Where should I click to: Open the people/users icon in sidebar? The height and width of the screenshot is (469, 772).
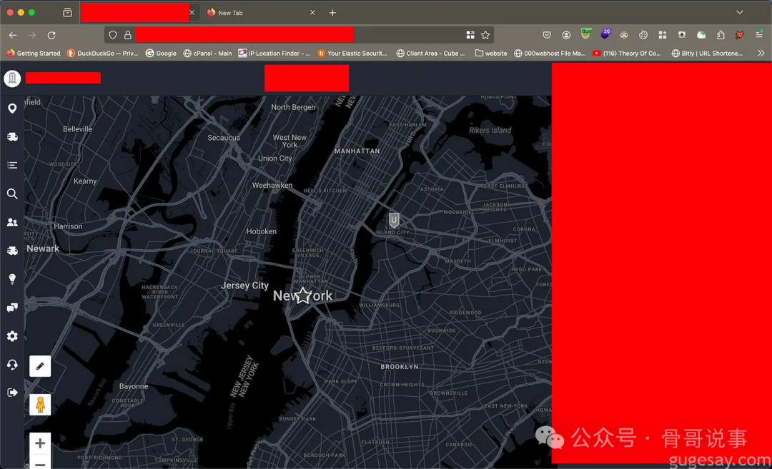click(12, 222)
